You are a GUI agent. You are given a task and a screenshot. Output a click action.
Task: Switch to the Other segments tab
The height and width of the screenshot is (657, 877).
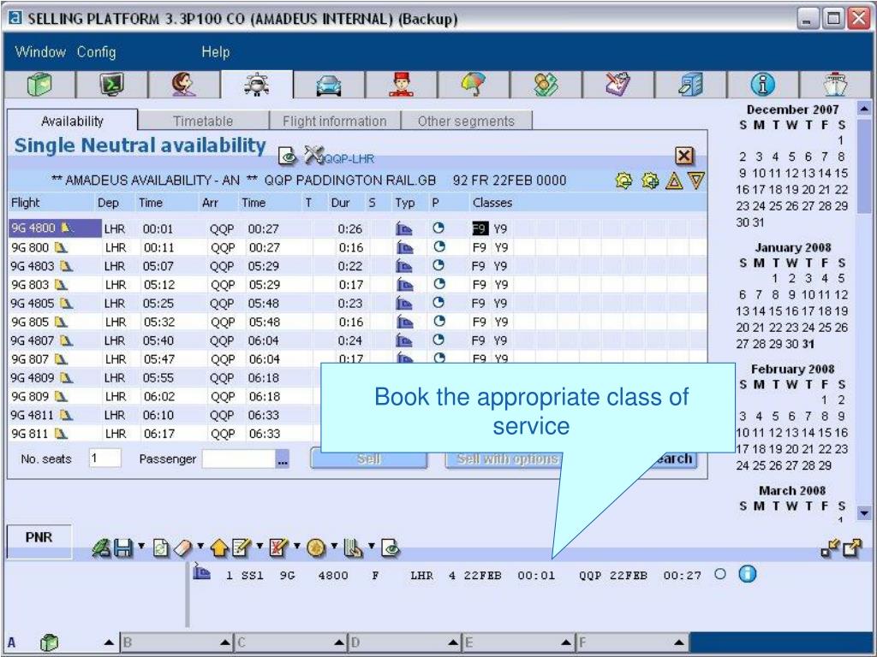tap(466, 121)
